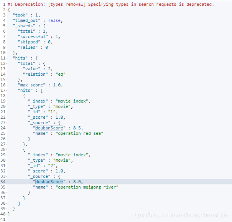Fold the closing brace at line 40
The width and height of the screenshot is (232, 222).
pos(6,214)
